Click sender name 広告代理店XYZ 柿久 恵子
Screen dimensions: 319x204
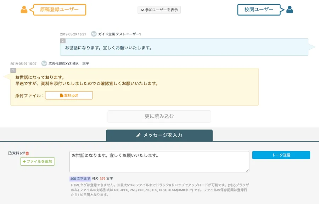coord(69,64)
